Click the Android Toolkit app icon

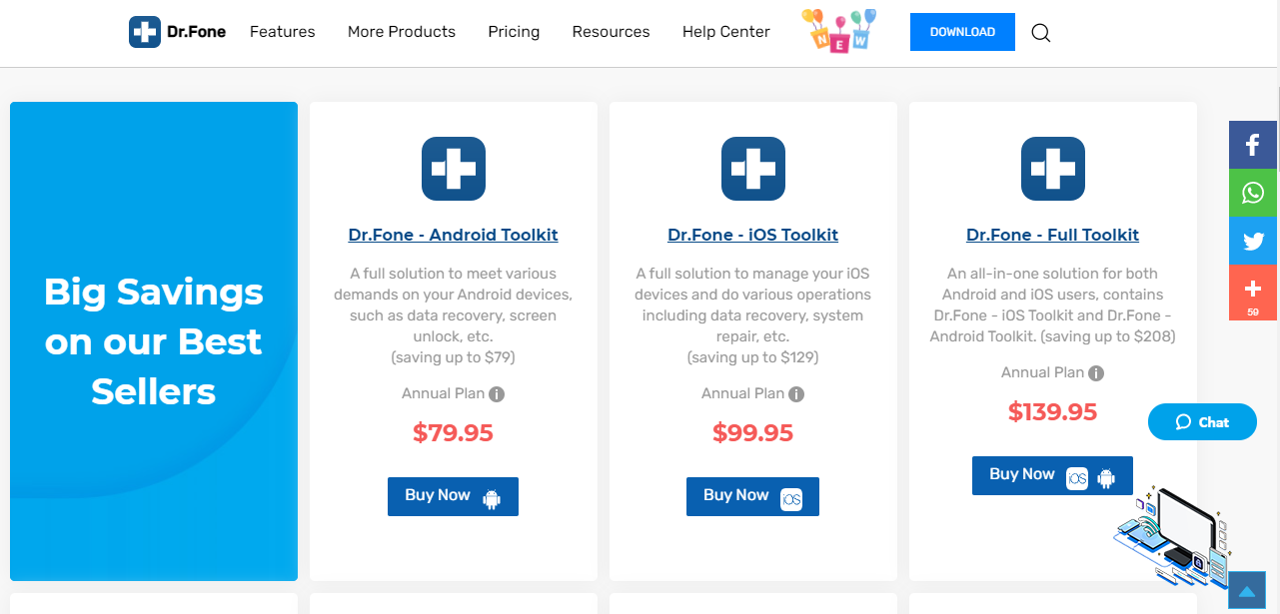point(454,169)
